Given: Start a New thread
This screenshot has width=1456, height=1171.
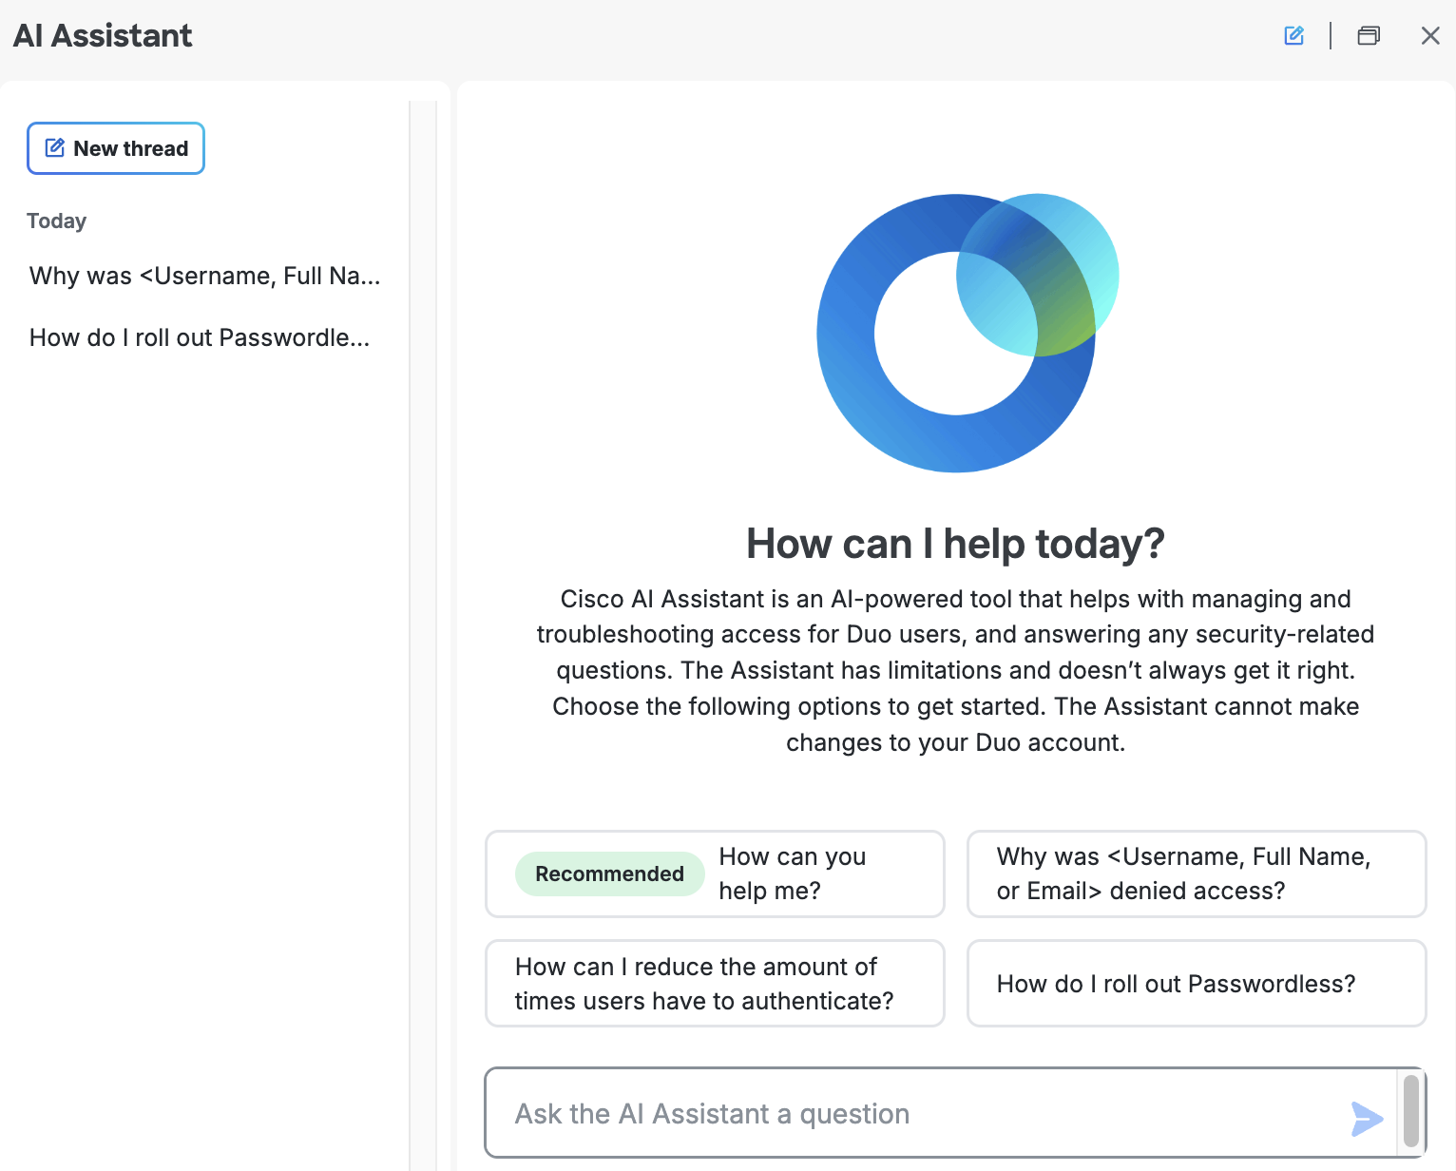Looking at the screenshot, I should pyautogui.click(x=115, y=148).
